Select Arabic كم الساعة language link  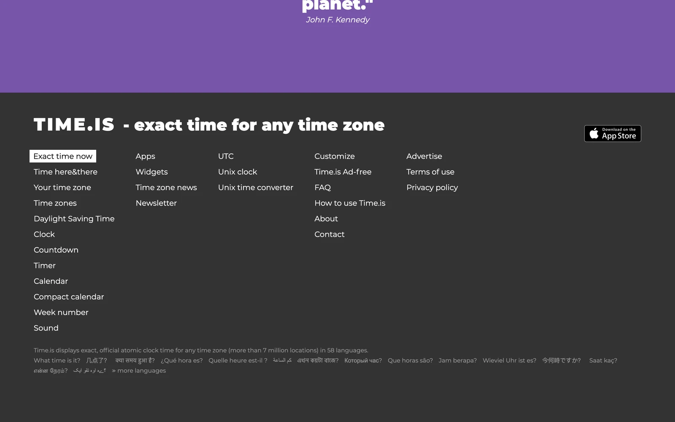point(282,360)
